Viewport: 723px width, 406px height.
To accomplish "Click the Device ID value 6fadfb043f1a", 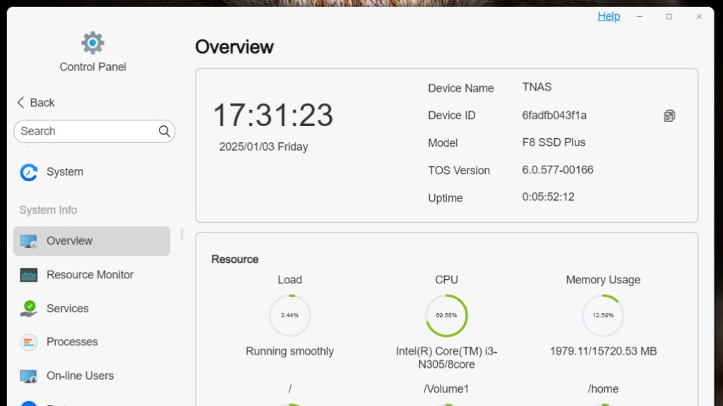I will tap(554, 115).
